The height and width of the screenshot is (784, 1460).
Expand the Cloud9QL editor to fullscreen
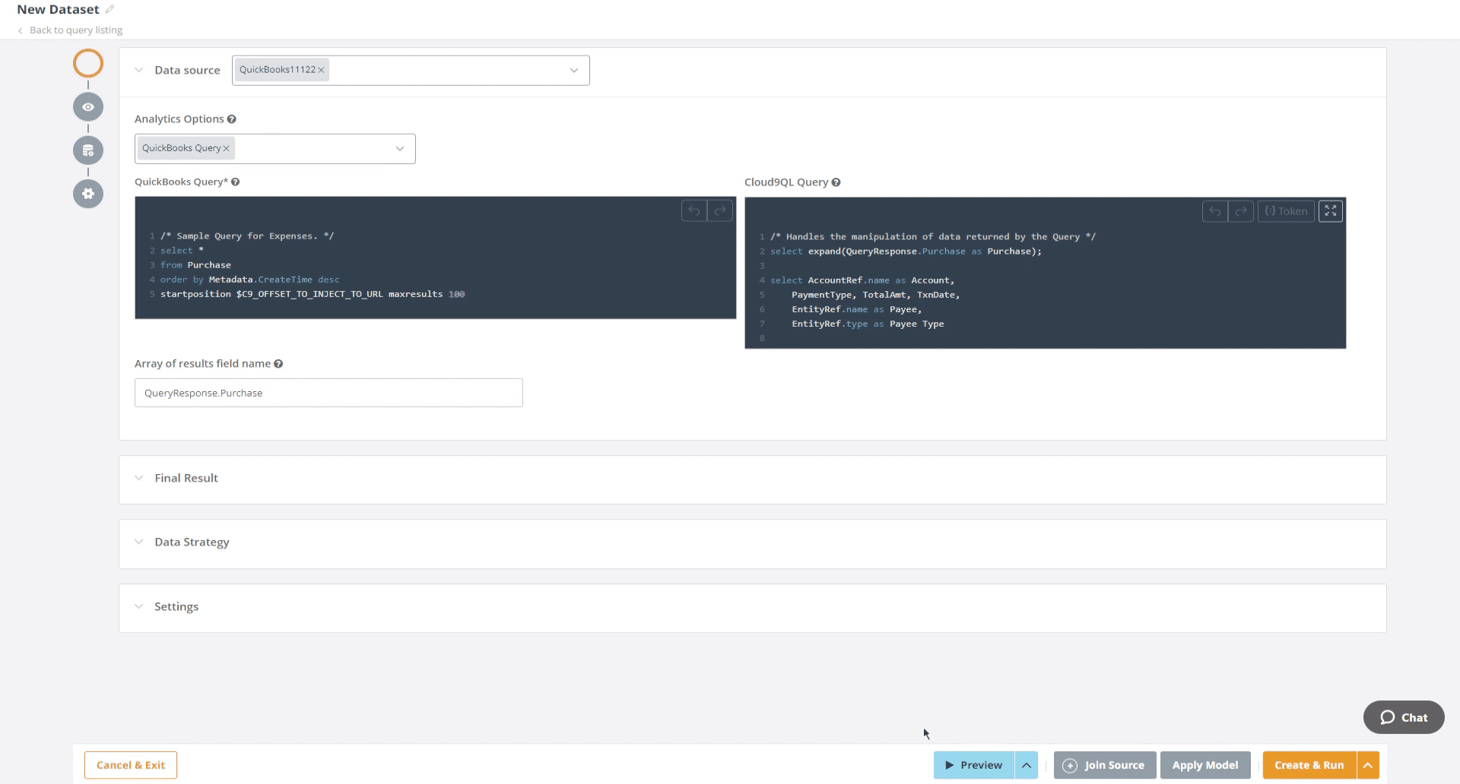coord(1330,210)
